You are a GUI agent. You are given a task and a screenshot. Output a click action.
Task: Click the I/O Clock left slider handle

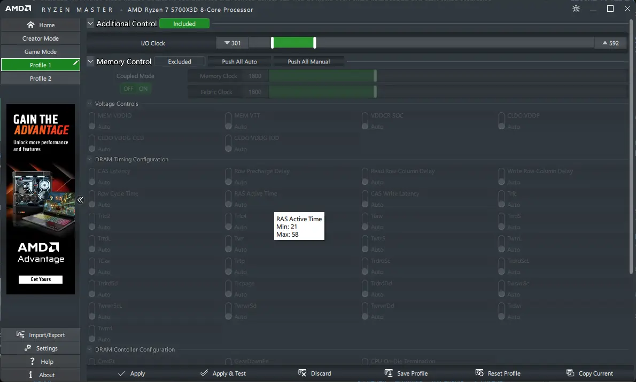pos(272,43)
